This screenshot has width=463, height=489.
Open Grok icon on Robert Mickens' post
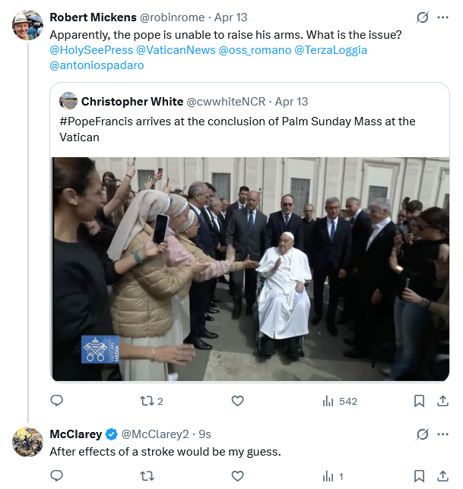423,17
